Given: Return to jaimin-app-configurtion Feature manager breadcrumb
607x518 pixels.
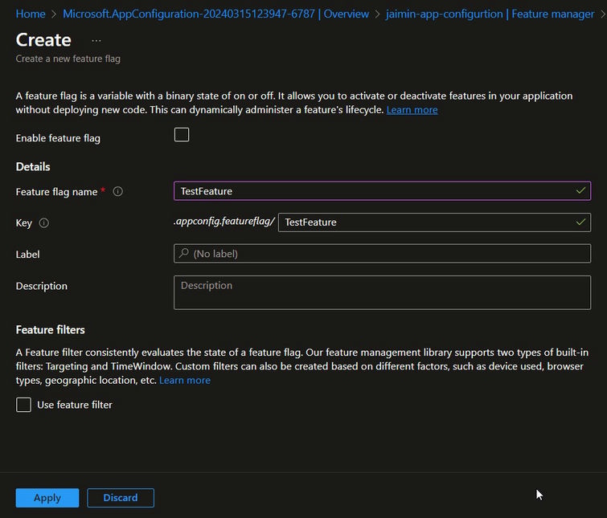Looking at the screenshot, I should (x=490, y=14).
